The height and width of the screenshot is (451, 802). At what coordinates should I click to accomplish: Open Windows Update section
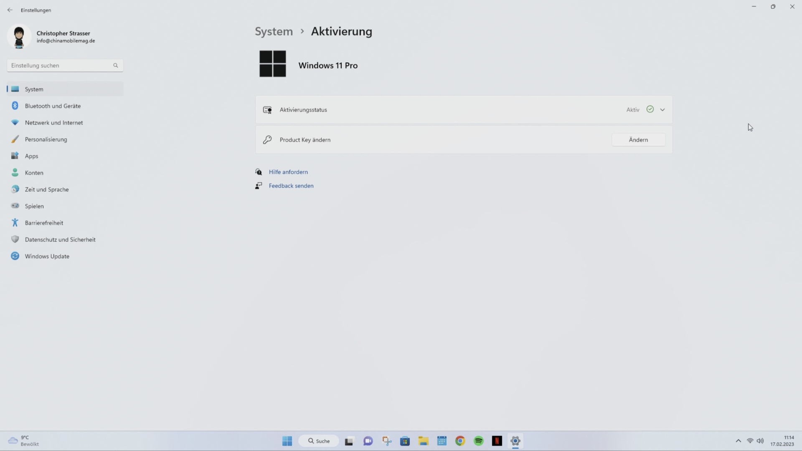pyautogui.click(x=47, y=256)
